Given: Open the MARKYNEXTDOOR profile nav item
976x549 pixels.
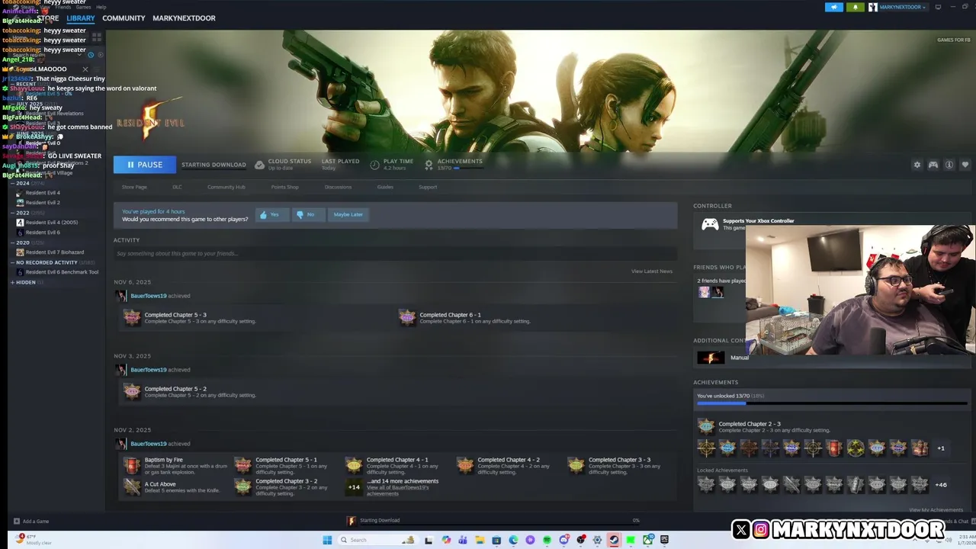Looking at the screenshot, I should [x=184, y=18].
